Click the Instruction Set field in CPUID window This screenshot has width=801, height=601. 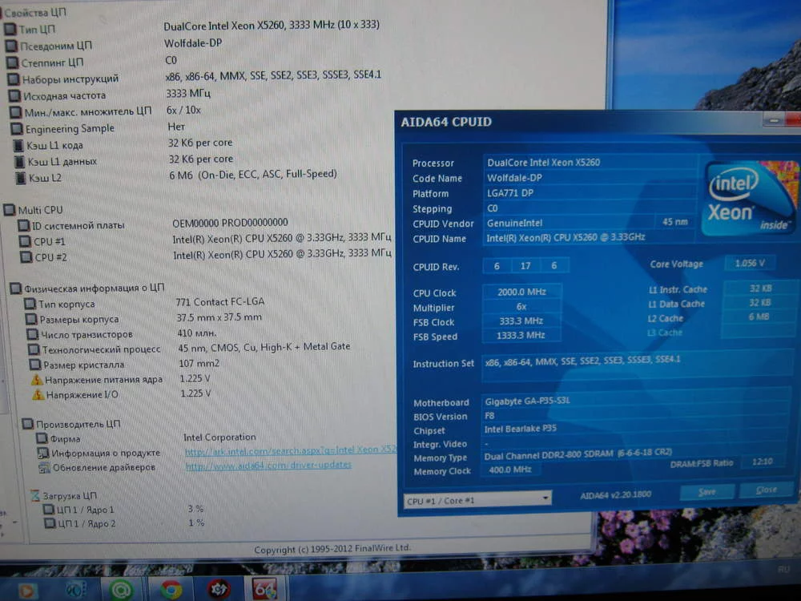tap(638, 365)
